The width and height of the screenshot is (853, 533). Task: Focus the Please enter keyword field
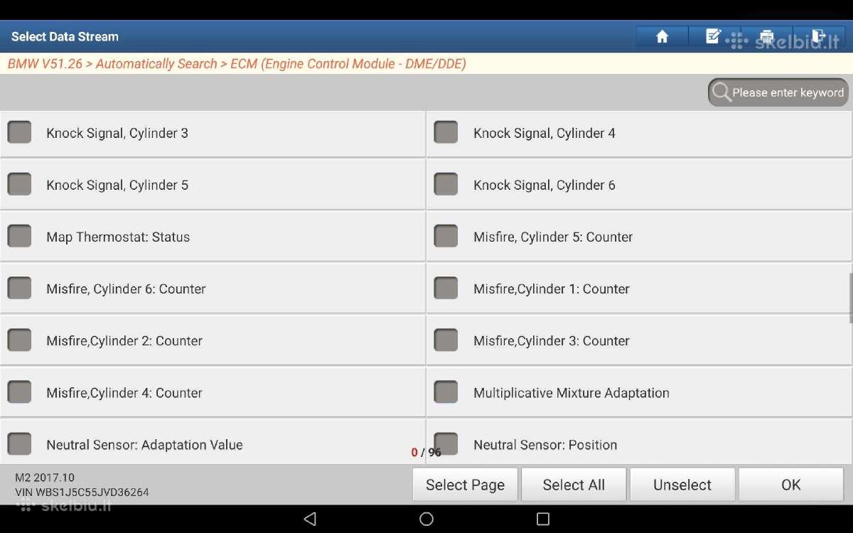point(778,92)
